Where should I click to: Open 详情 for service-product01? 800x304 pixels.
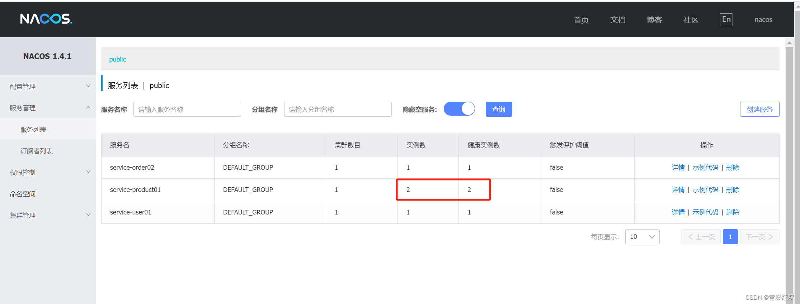[678, 189]
